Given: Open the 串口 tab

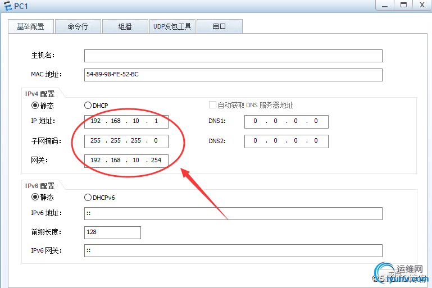Looking at the screenshot, I should [x=220, y=26].
